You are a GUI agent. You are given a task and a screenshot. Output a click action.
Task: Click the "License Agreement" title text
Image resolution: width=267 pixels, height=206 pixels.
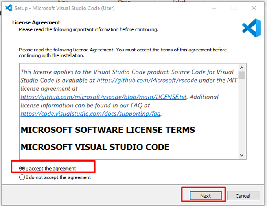(36, 22)
